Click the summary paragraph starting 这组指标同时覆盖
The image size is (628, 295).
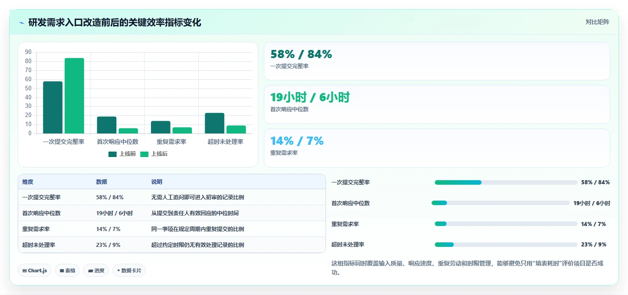click(x=468, y=268)
